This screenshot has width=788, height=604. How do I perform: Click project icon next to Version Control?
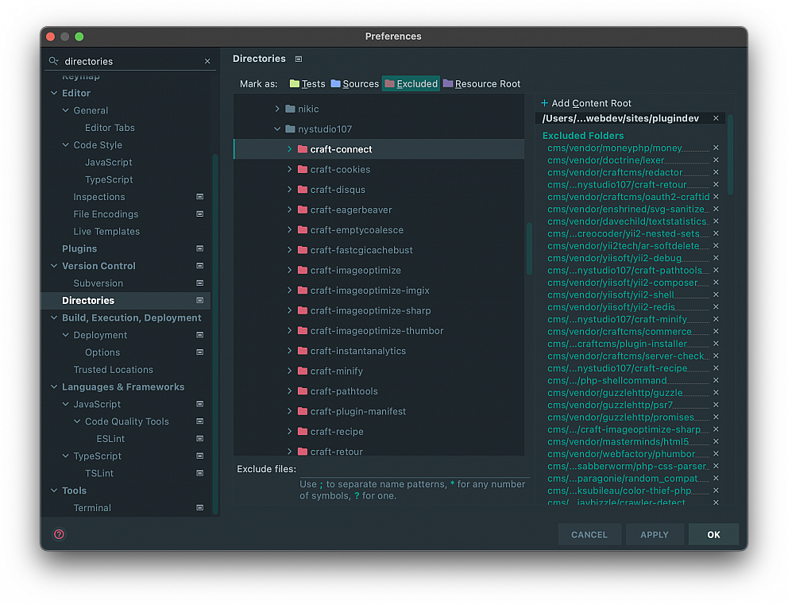(199, 266)
